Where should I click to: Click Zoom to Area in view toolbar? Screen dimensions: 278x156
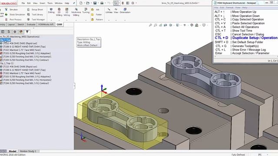tap(156, 25)
